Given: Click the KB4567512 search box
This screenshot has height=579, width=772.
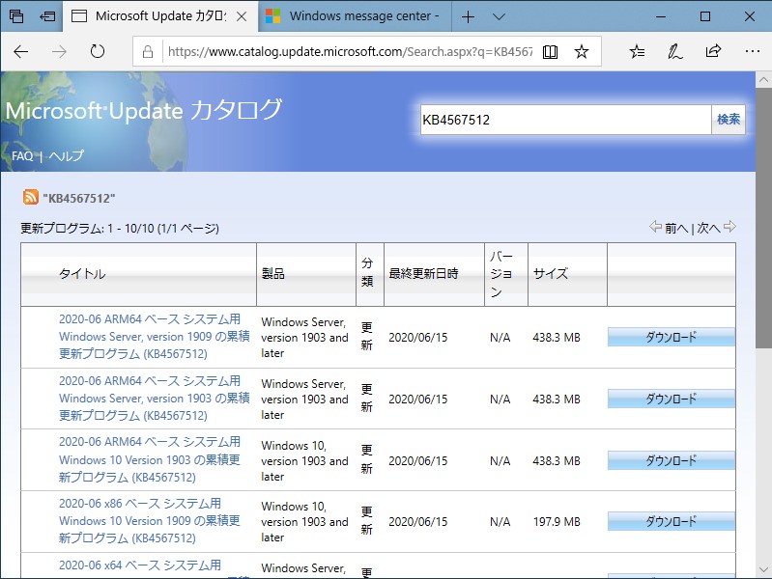Looking at the screenshot, I should pos(565,120).
